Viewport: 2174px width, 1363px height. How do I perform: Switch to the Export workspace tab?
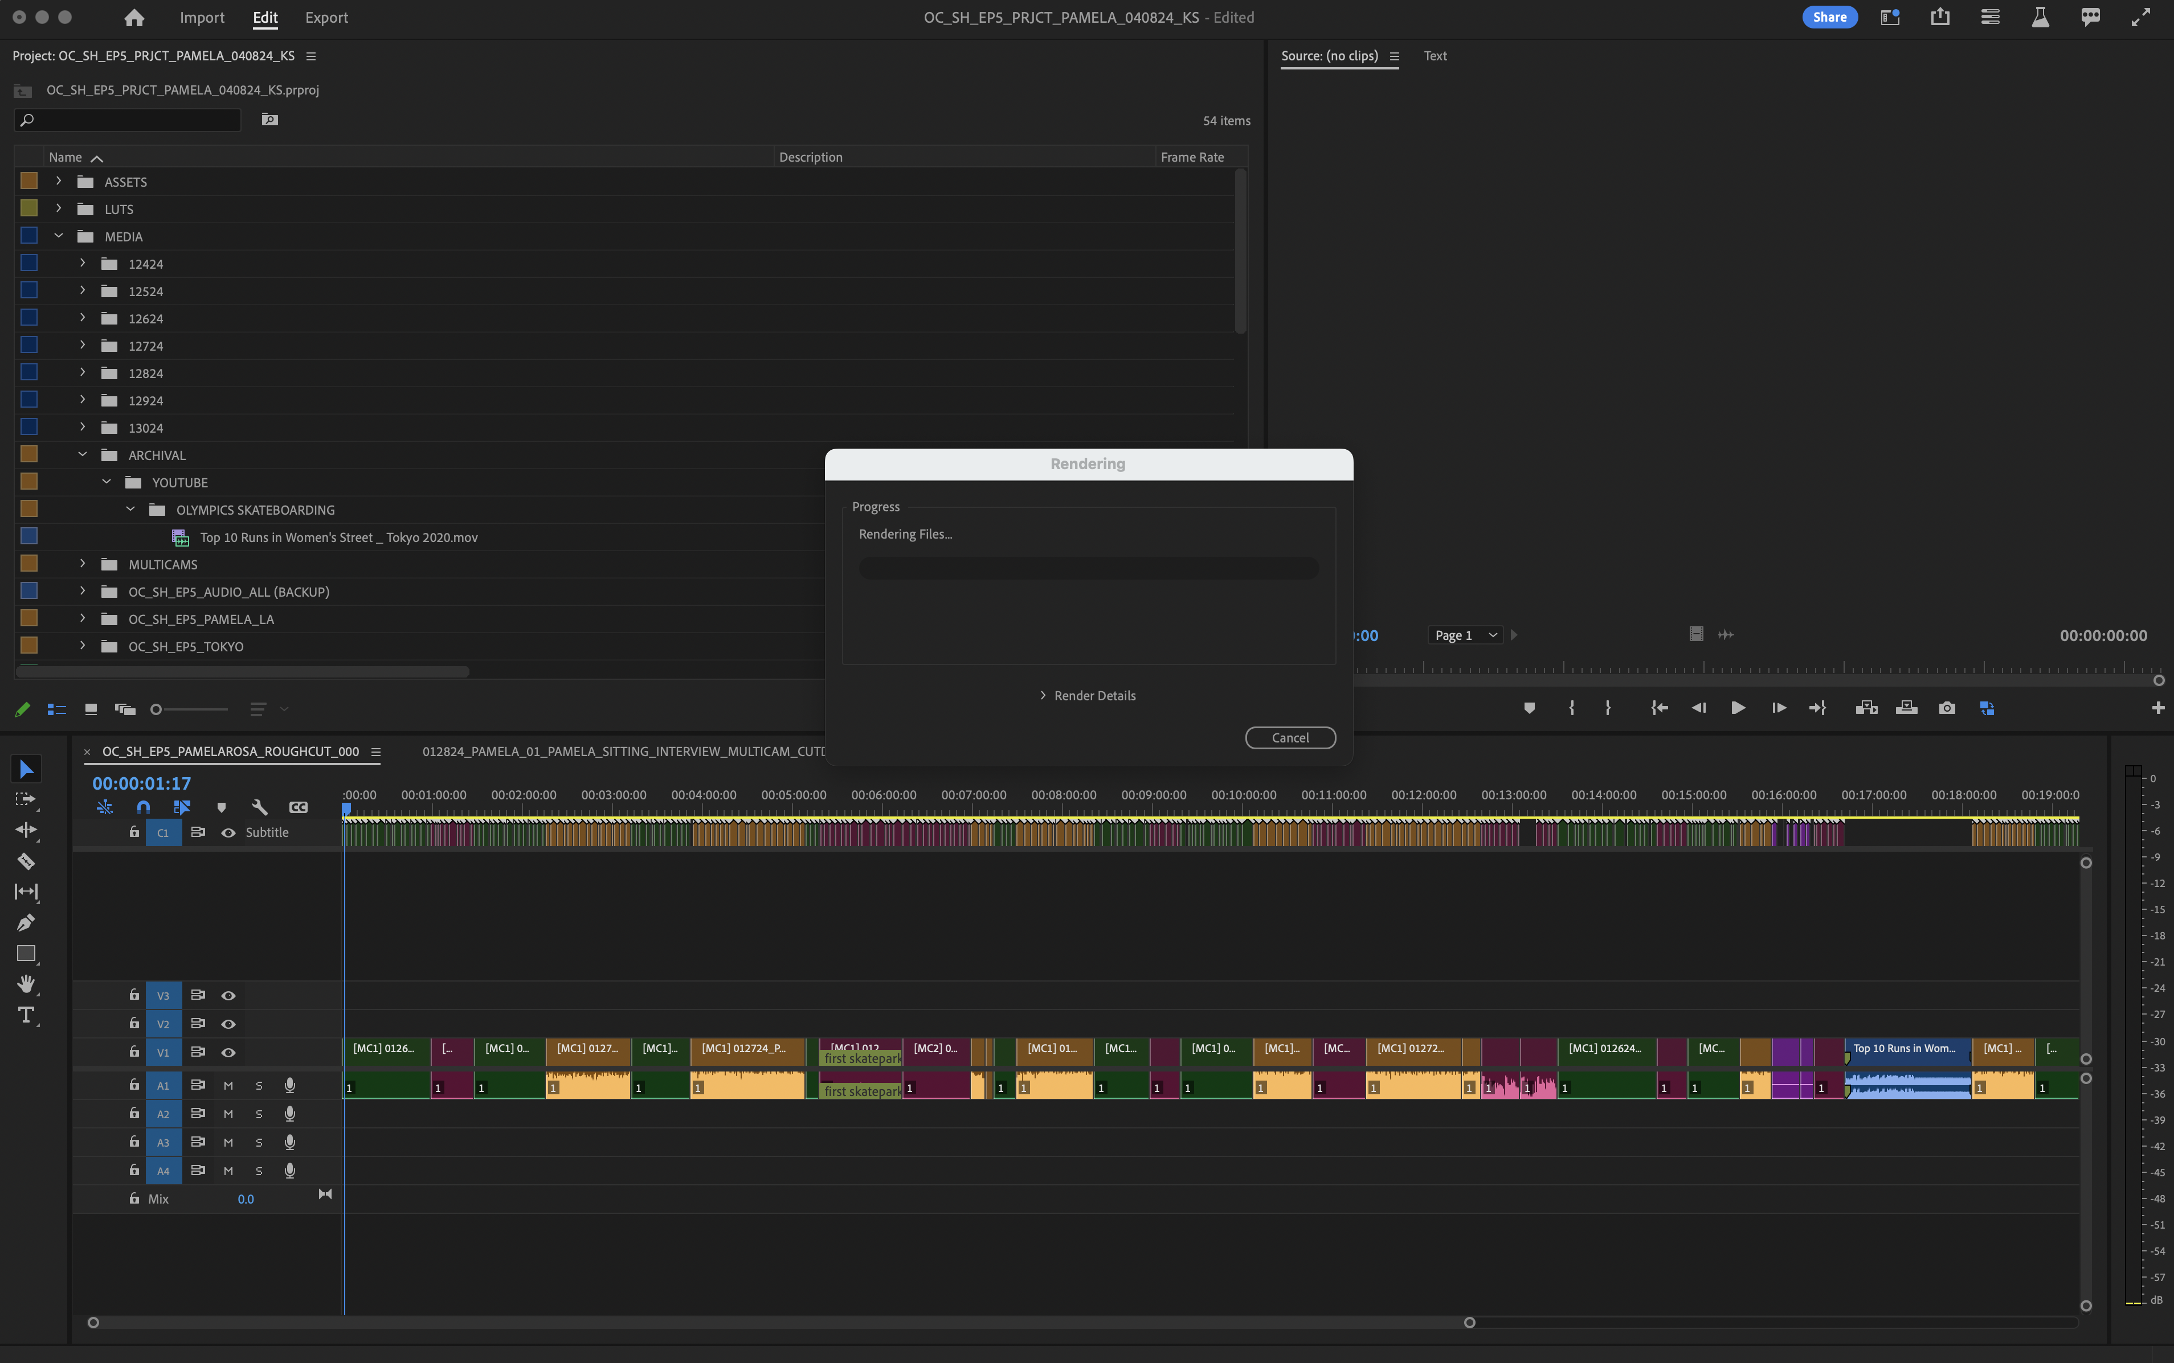click(326, 17)
